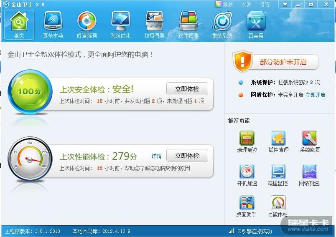
Task: Click the 上次性能体检: 279分 text
Action: tap(99, 156)
